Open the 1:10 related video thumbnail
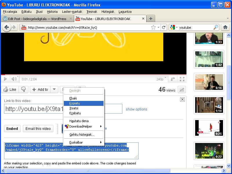The width and height of the screenshot is (232, 174). (x=209, y=105)
